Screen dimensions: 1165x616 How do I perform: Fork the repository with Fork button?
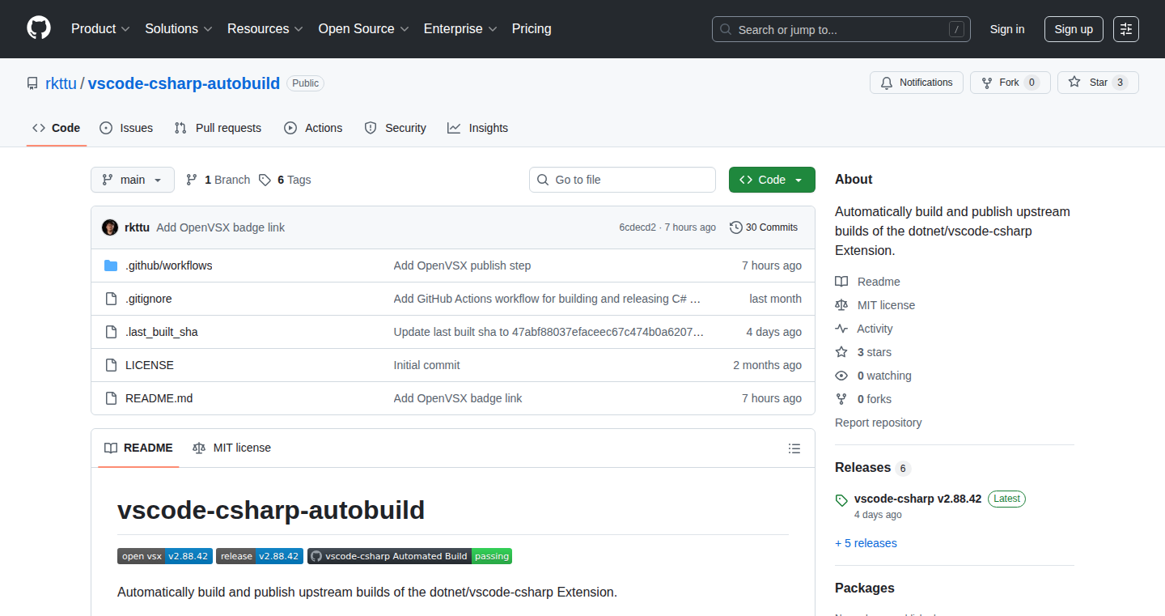tap(1010, 83)
